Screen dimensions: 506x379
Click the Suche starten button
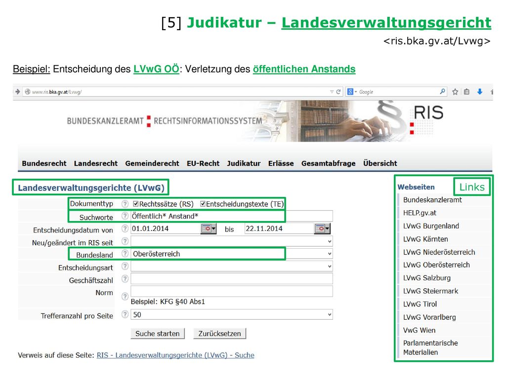click(158, 334)
